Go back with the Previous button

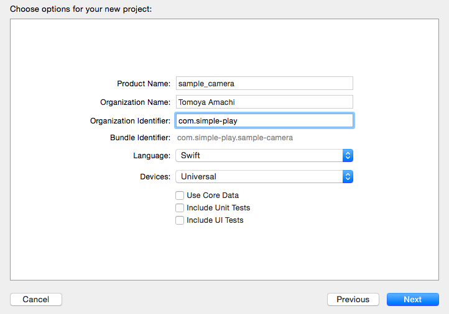click(x=353, y=299)
